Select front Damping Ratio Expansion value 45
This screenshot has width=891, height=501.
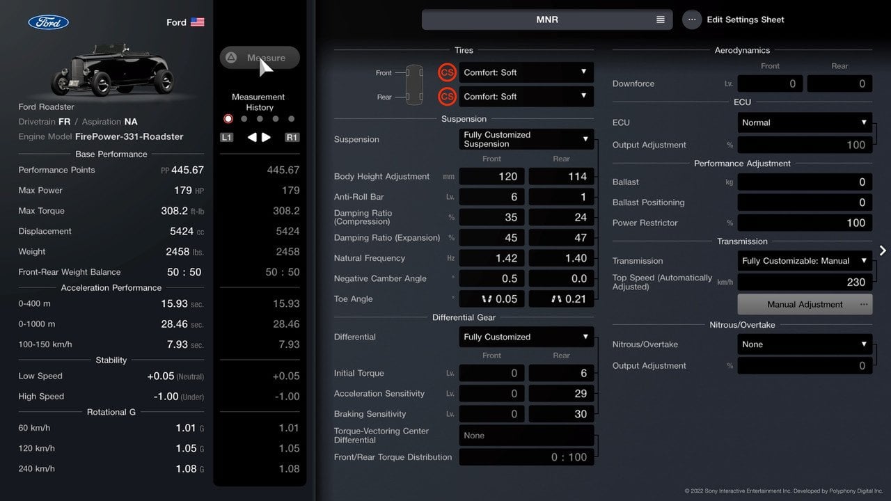point(491,238)
